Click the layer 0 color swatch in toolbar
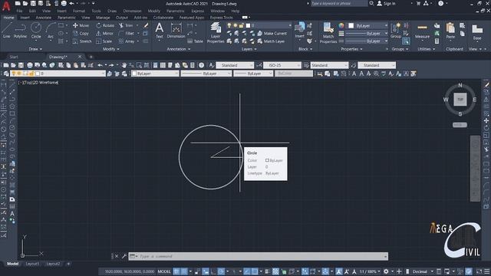491x276 pixels. coord(38,74)
